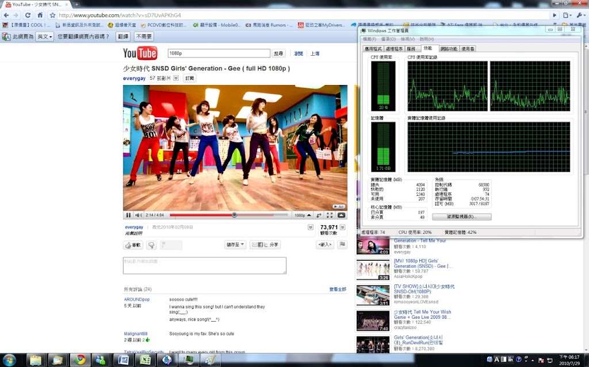Image resolution: width=589 pixels, height=367 pixels.
Task: Open the [MV/ 1080p HD] Girls' Generation Gee thumbnail
Action: point(373,269)
